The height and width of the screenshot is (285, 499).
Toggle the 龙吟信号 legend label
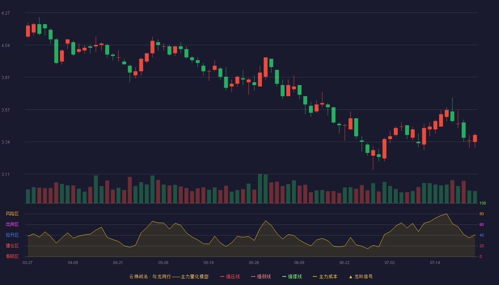[x=363, y=276]
